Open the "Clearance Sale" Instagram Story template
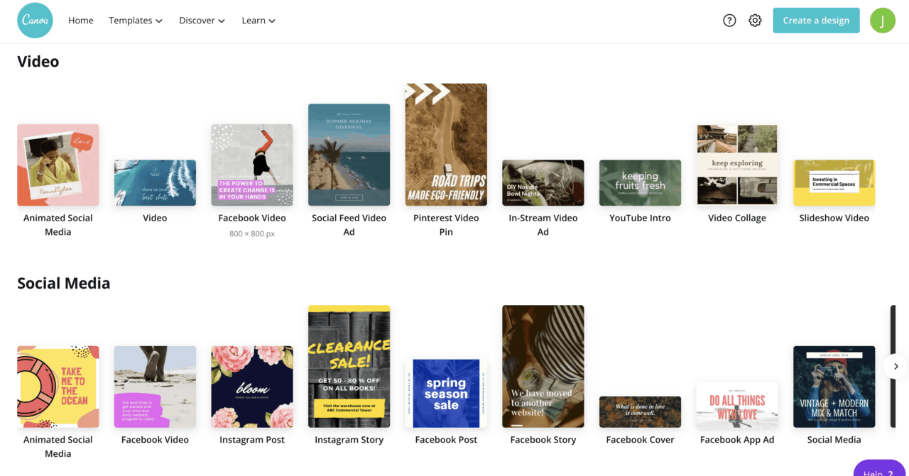This screenshot has width=909, height=476. [349, 367]
